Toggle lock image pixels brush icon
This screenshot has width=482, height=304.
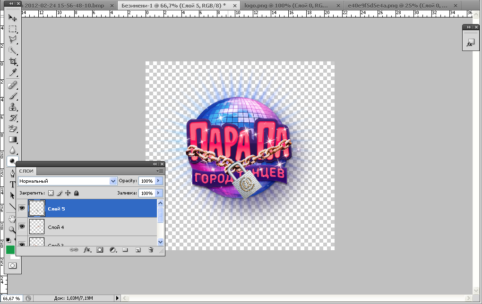[60, 193]
